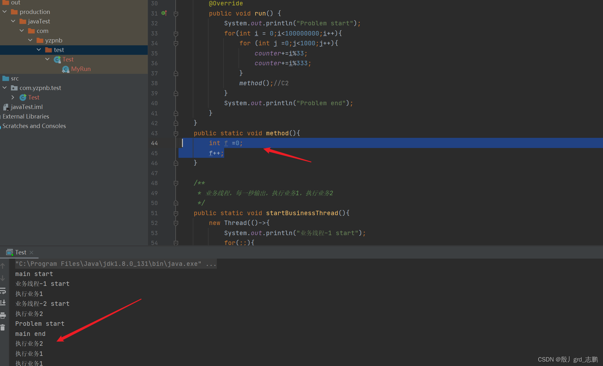Click the run console icon beside Test tab
The width and height of the screenshot is (603, 366).
(x=10, y=252)
